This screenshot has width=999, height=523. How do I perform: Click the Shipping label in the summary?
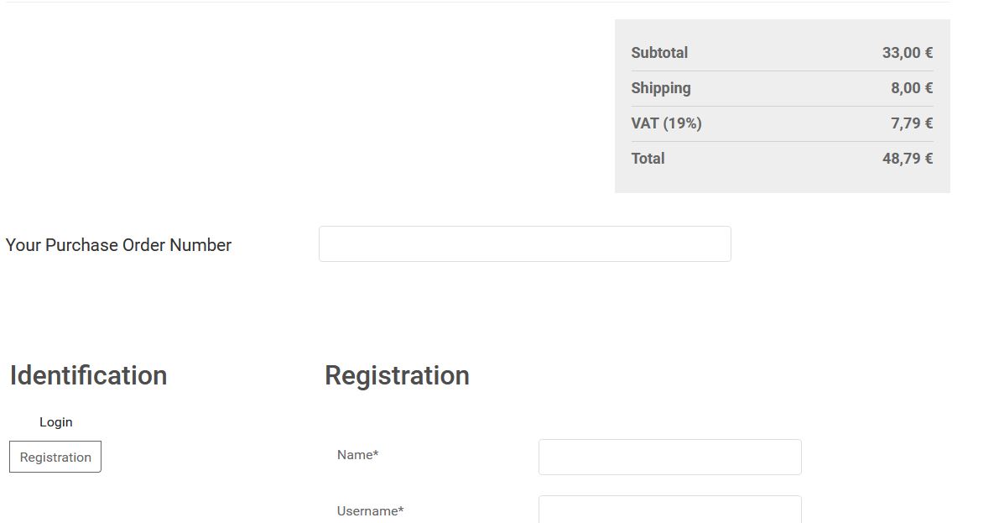pyautogui.click(x=661, y=88)
